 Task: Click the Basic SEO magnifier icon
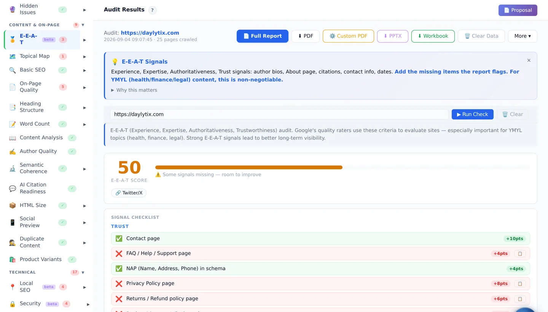point(13,70)
